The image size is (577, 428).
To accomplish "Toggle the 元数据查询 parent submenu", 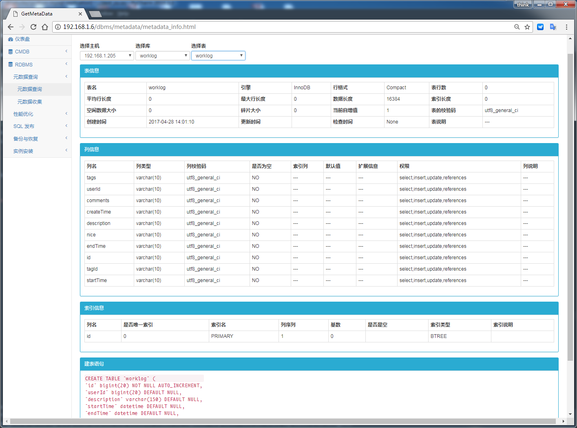I will click(37, 77).
